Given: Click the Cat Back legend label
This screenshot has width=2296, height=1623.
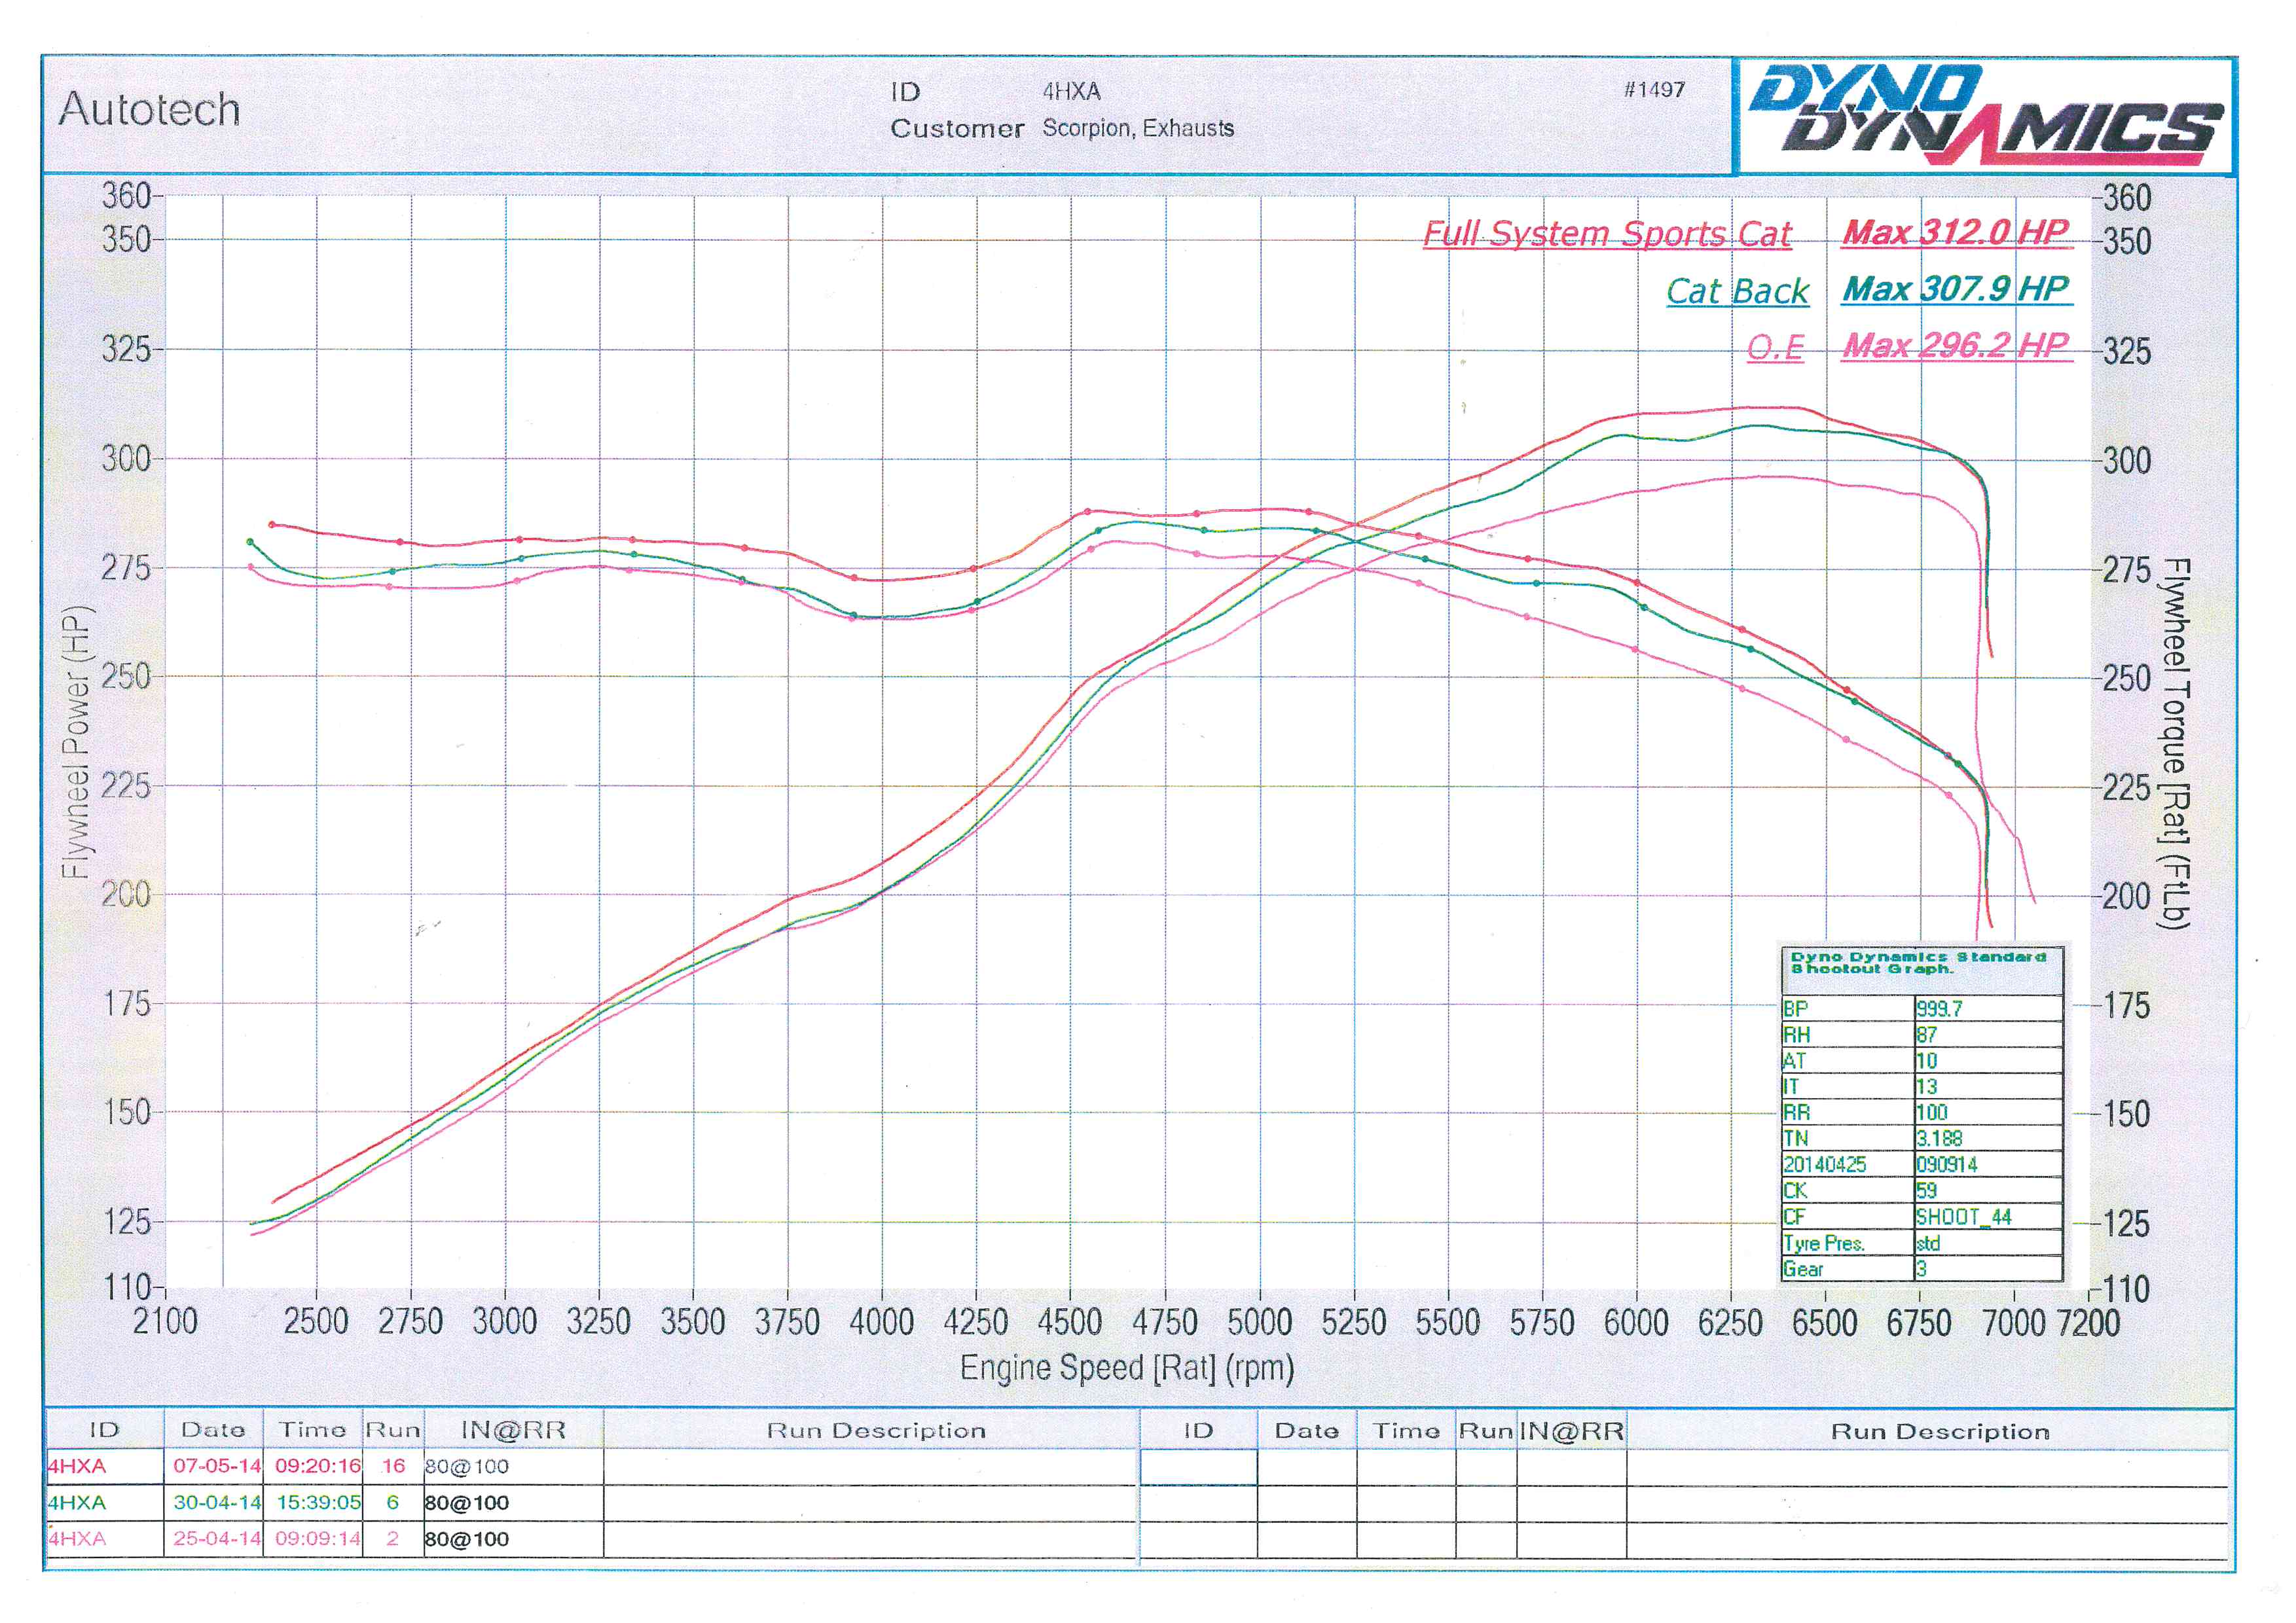Looking at the screenshot, I should (1737, 291).
